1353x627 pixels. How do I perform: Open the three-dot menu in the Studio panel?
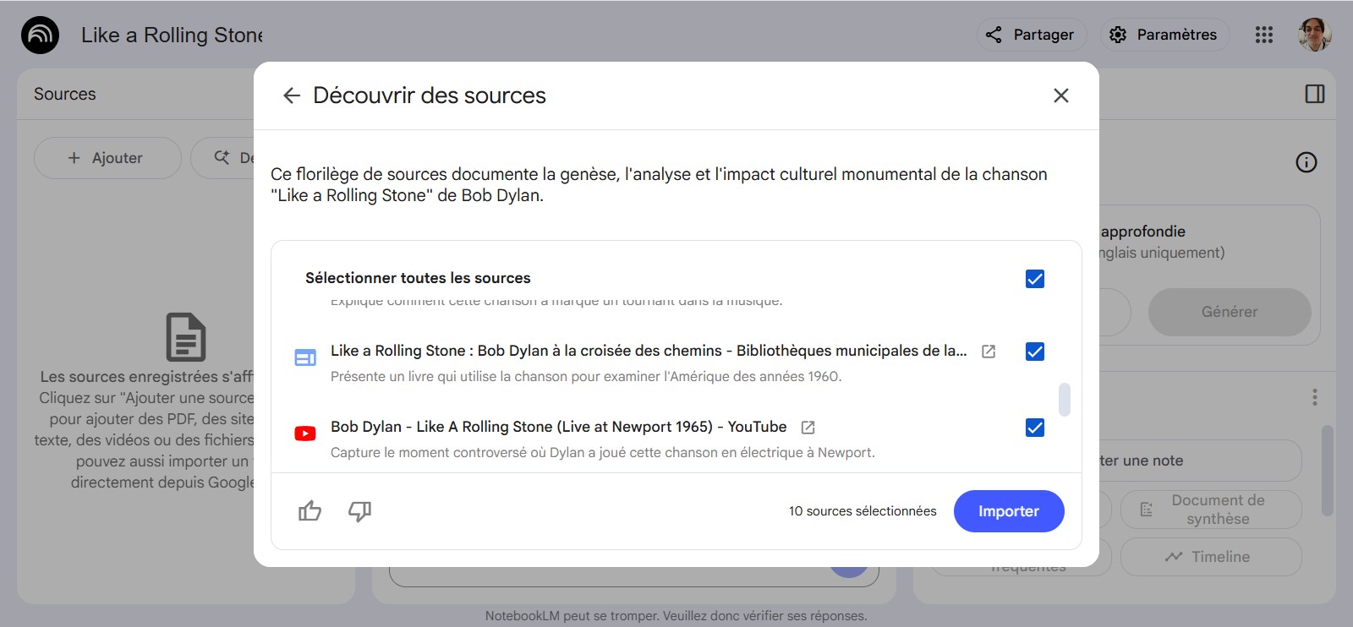[x=1315, y=397]
